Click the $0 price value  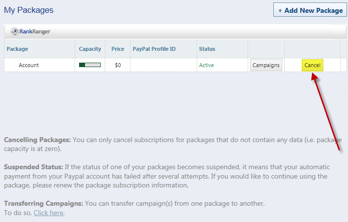118,65
